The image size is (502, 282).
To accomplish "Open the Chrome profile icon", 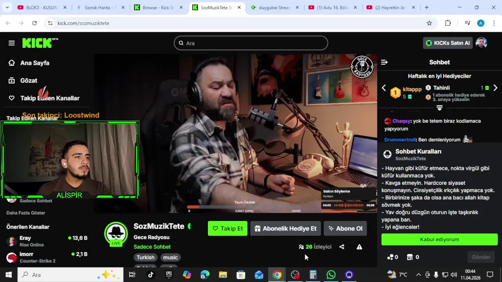I will coord(481,23).
